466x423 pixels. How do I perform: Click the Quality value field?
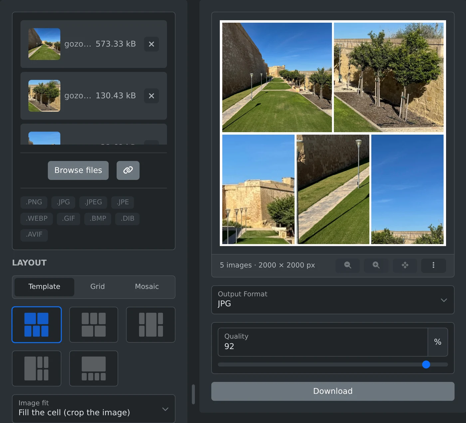pos(323,342)
